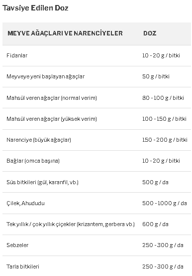The image size is (192, 276).
Task: Select the Çilek, Ahududu row label
Action: [x=26, y=203]
